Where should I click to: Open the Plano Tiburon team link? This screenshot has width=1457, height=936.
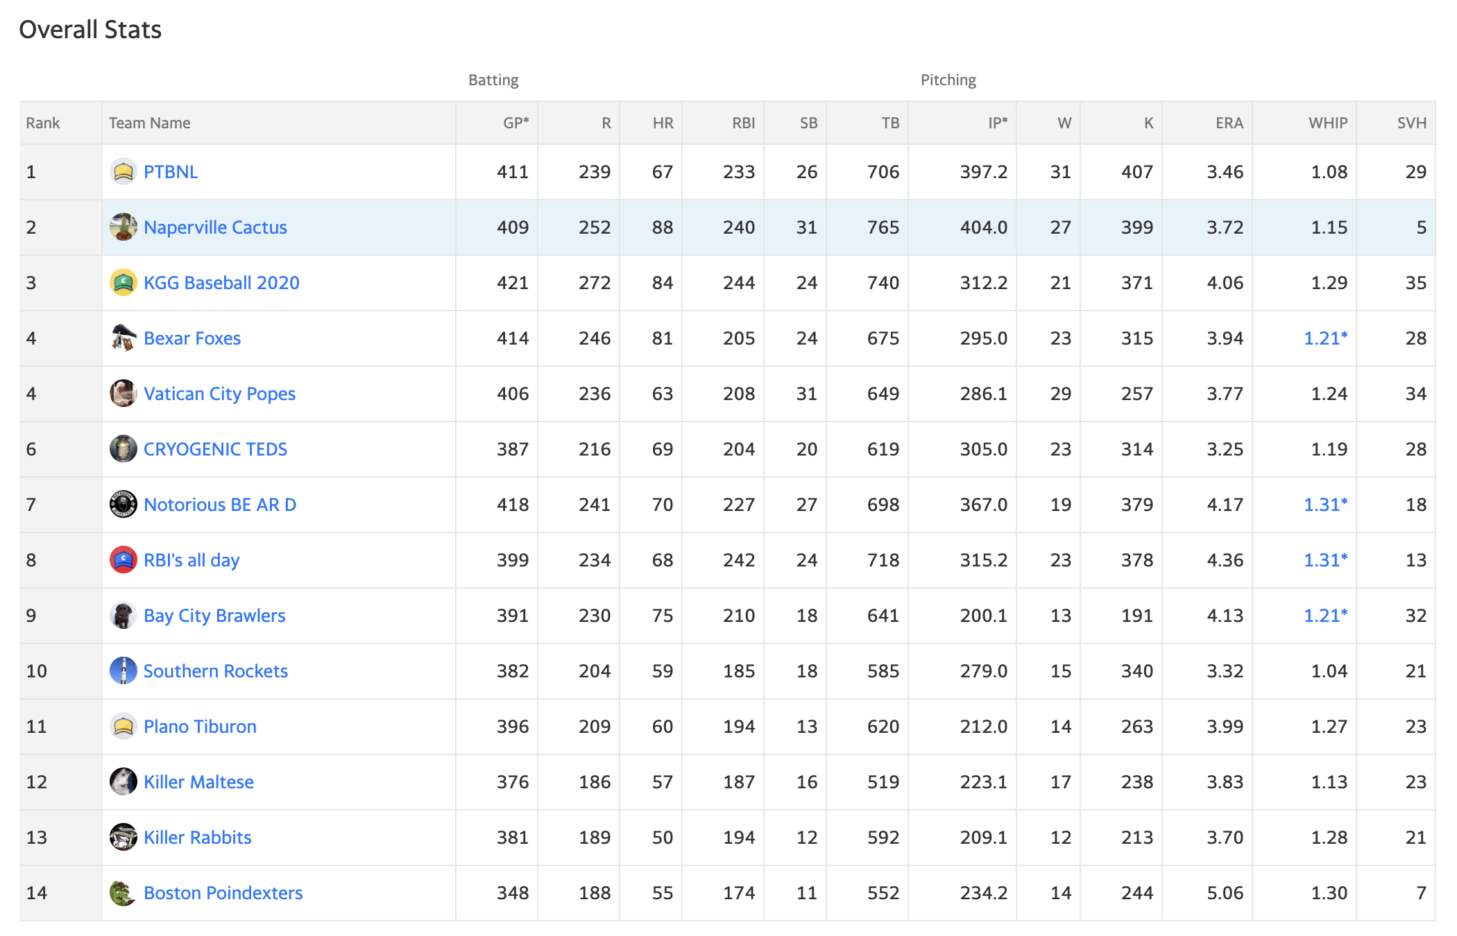tap(200, 727)
